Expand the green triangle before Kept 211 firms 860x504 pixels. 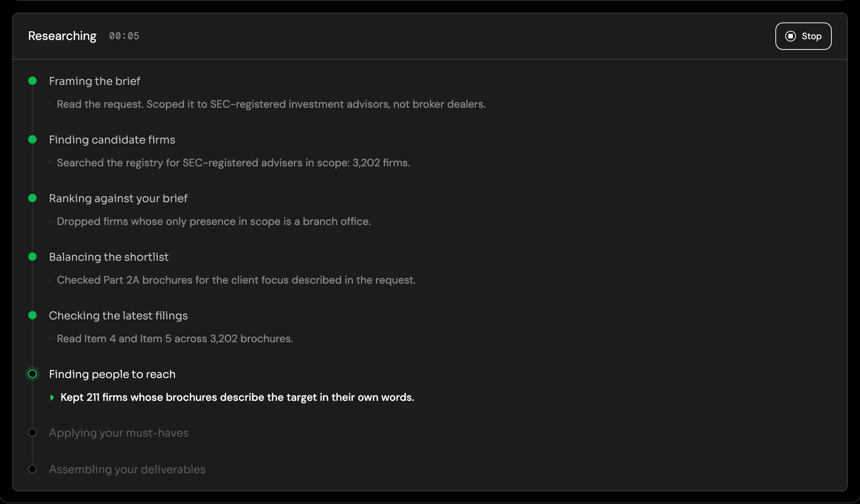52,397
